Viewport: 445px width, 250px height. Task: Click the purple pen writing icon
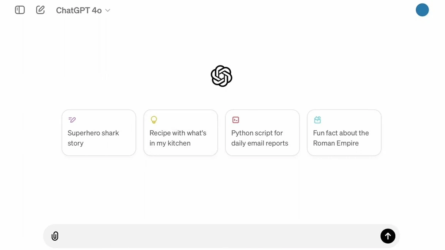pos(72,120)
